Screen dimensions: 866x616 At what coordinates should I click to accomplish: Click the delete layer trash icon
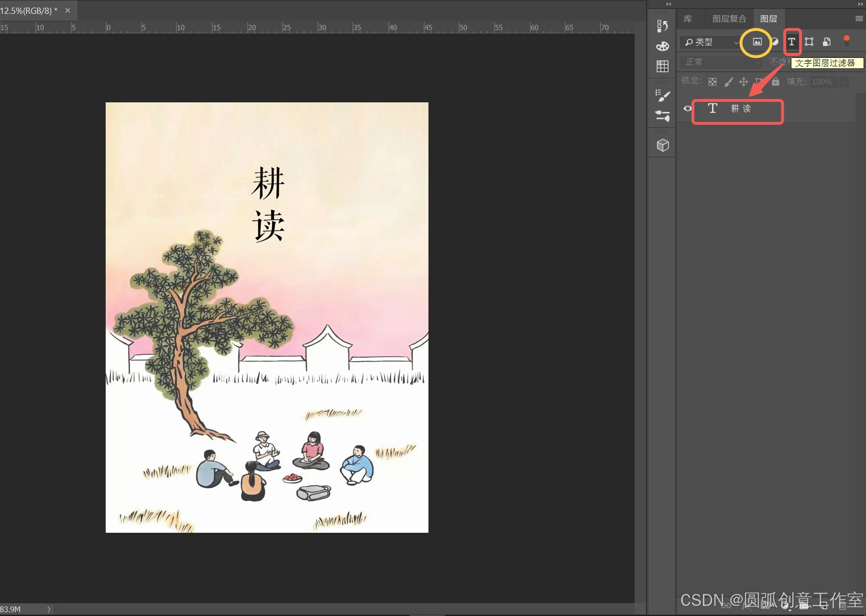click(843, 605)
